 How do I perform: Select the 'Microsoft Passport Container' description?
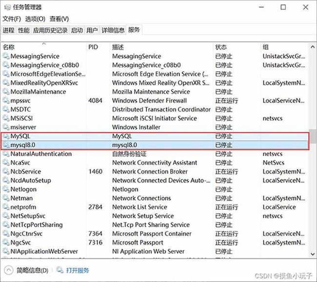[x=152, y=234]
